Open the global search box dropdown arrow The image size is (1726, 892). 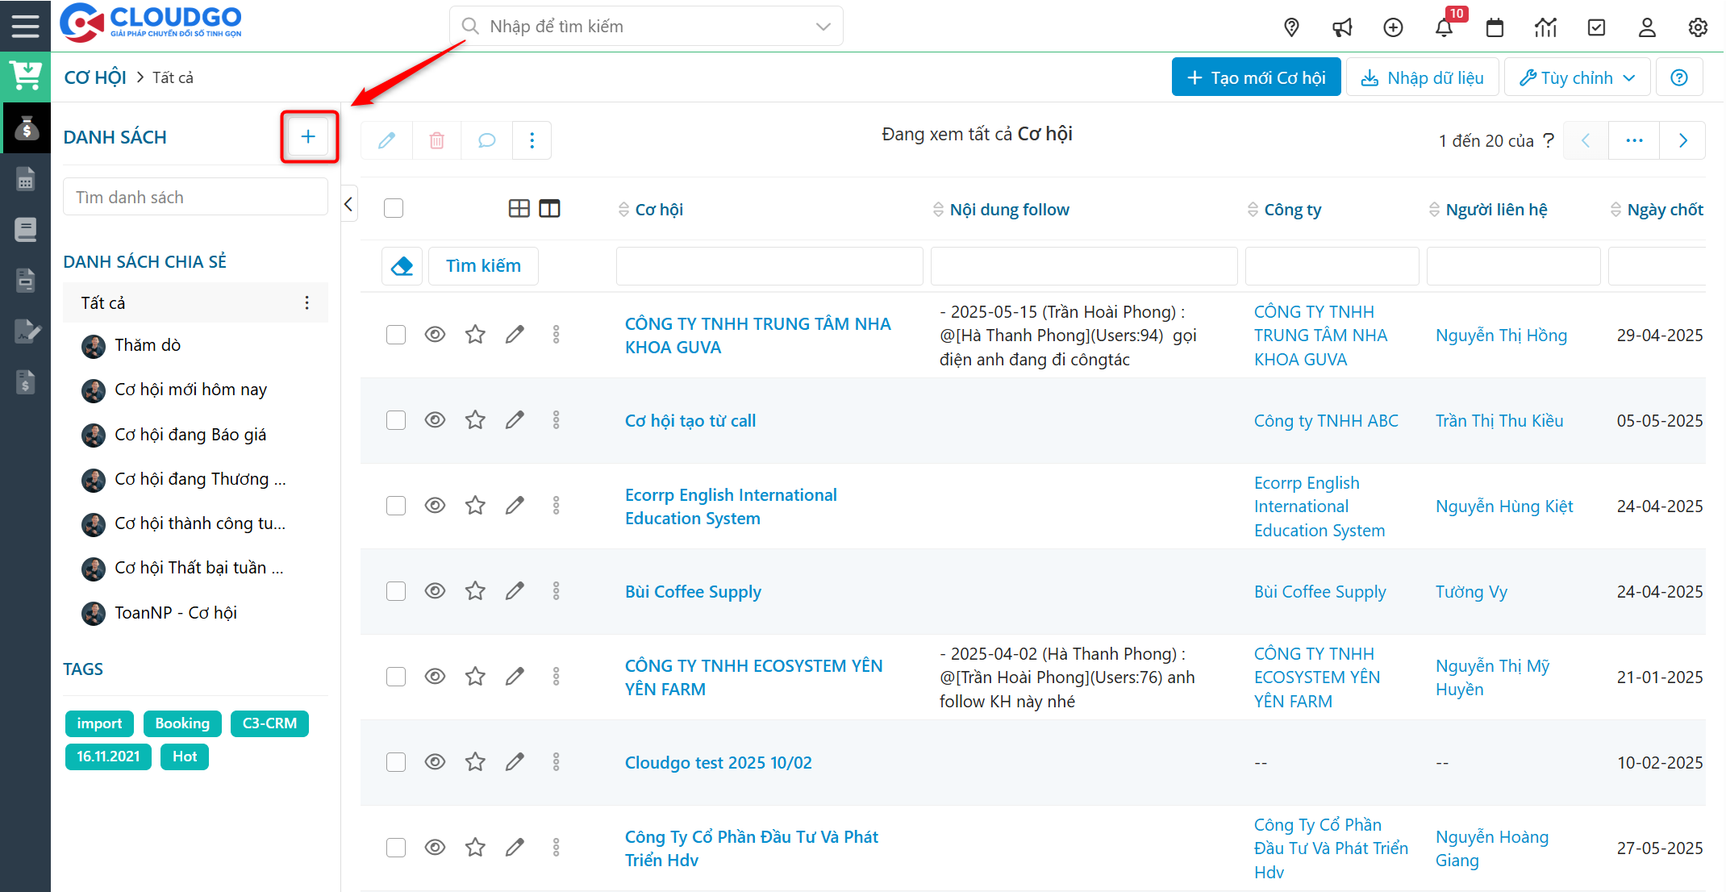point(823,27)
